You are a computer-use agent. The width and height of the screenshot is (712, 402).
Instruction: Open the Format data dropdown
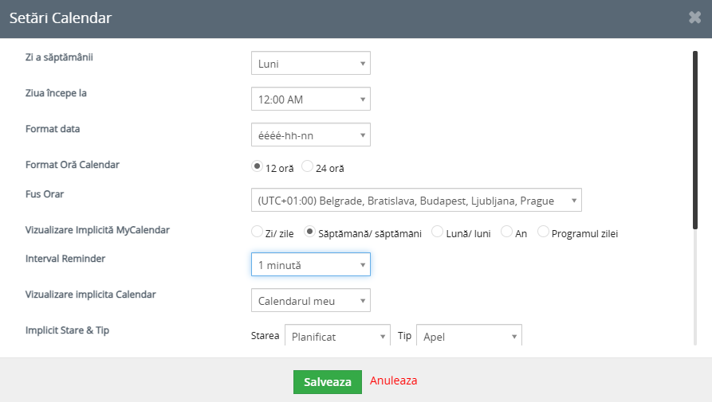311,135
